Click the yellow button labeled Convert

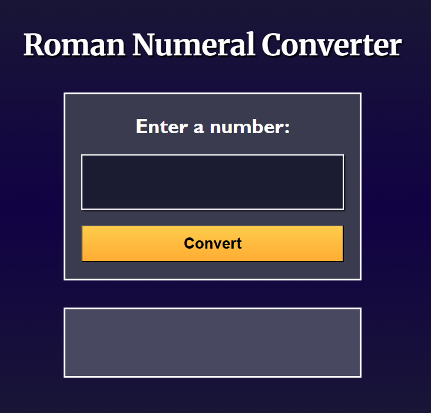(x=212, y=243)
